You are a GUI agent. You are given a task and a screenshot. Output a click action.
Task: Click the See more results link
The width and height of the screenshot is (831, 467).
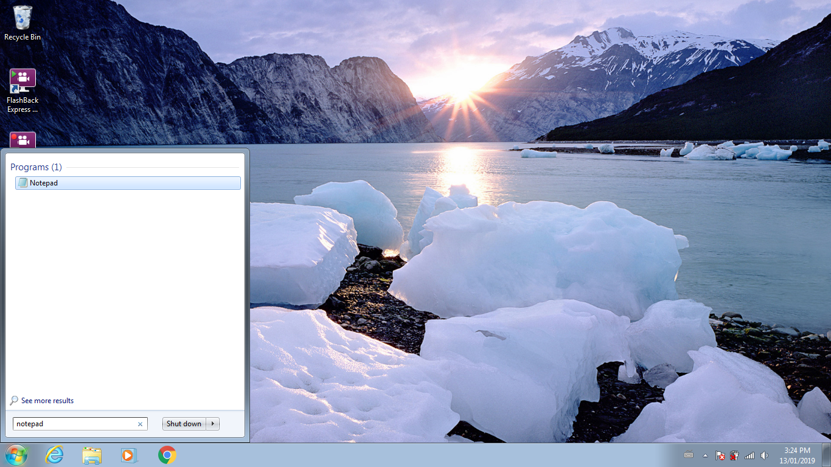click(47, 401)
